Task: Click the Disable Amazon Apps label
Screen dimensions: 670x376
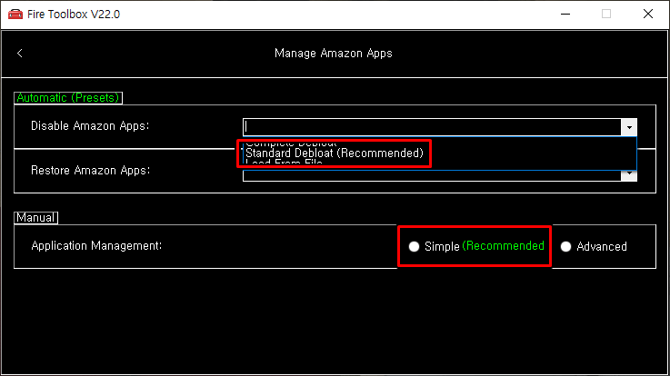Action: pyautogui.click(x=90, y=126)
